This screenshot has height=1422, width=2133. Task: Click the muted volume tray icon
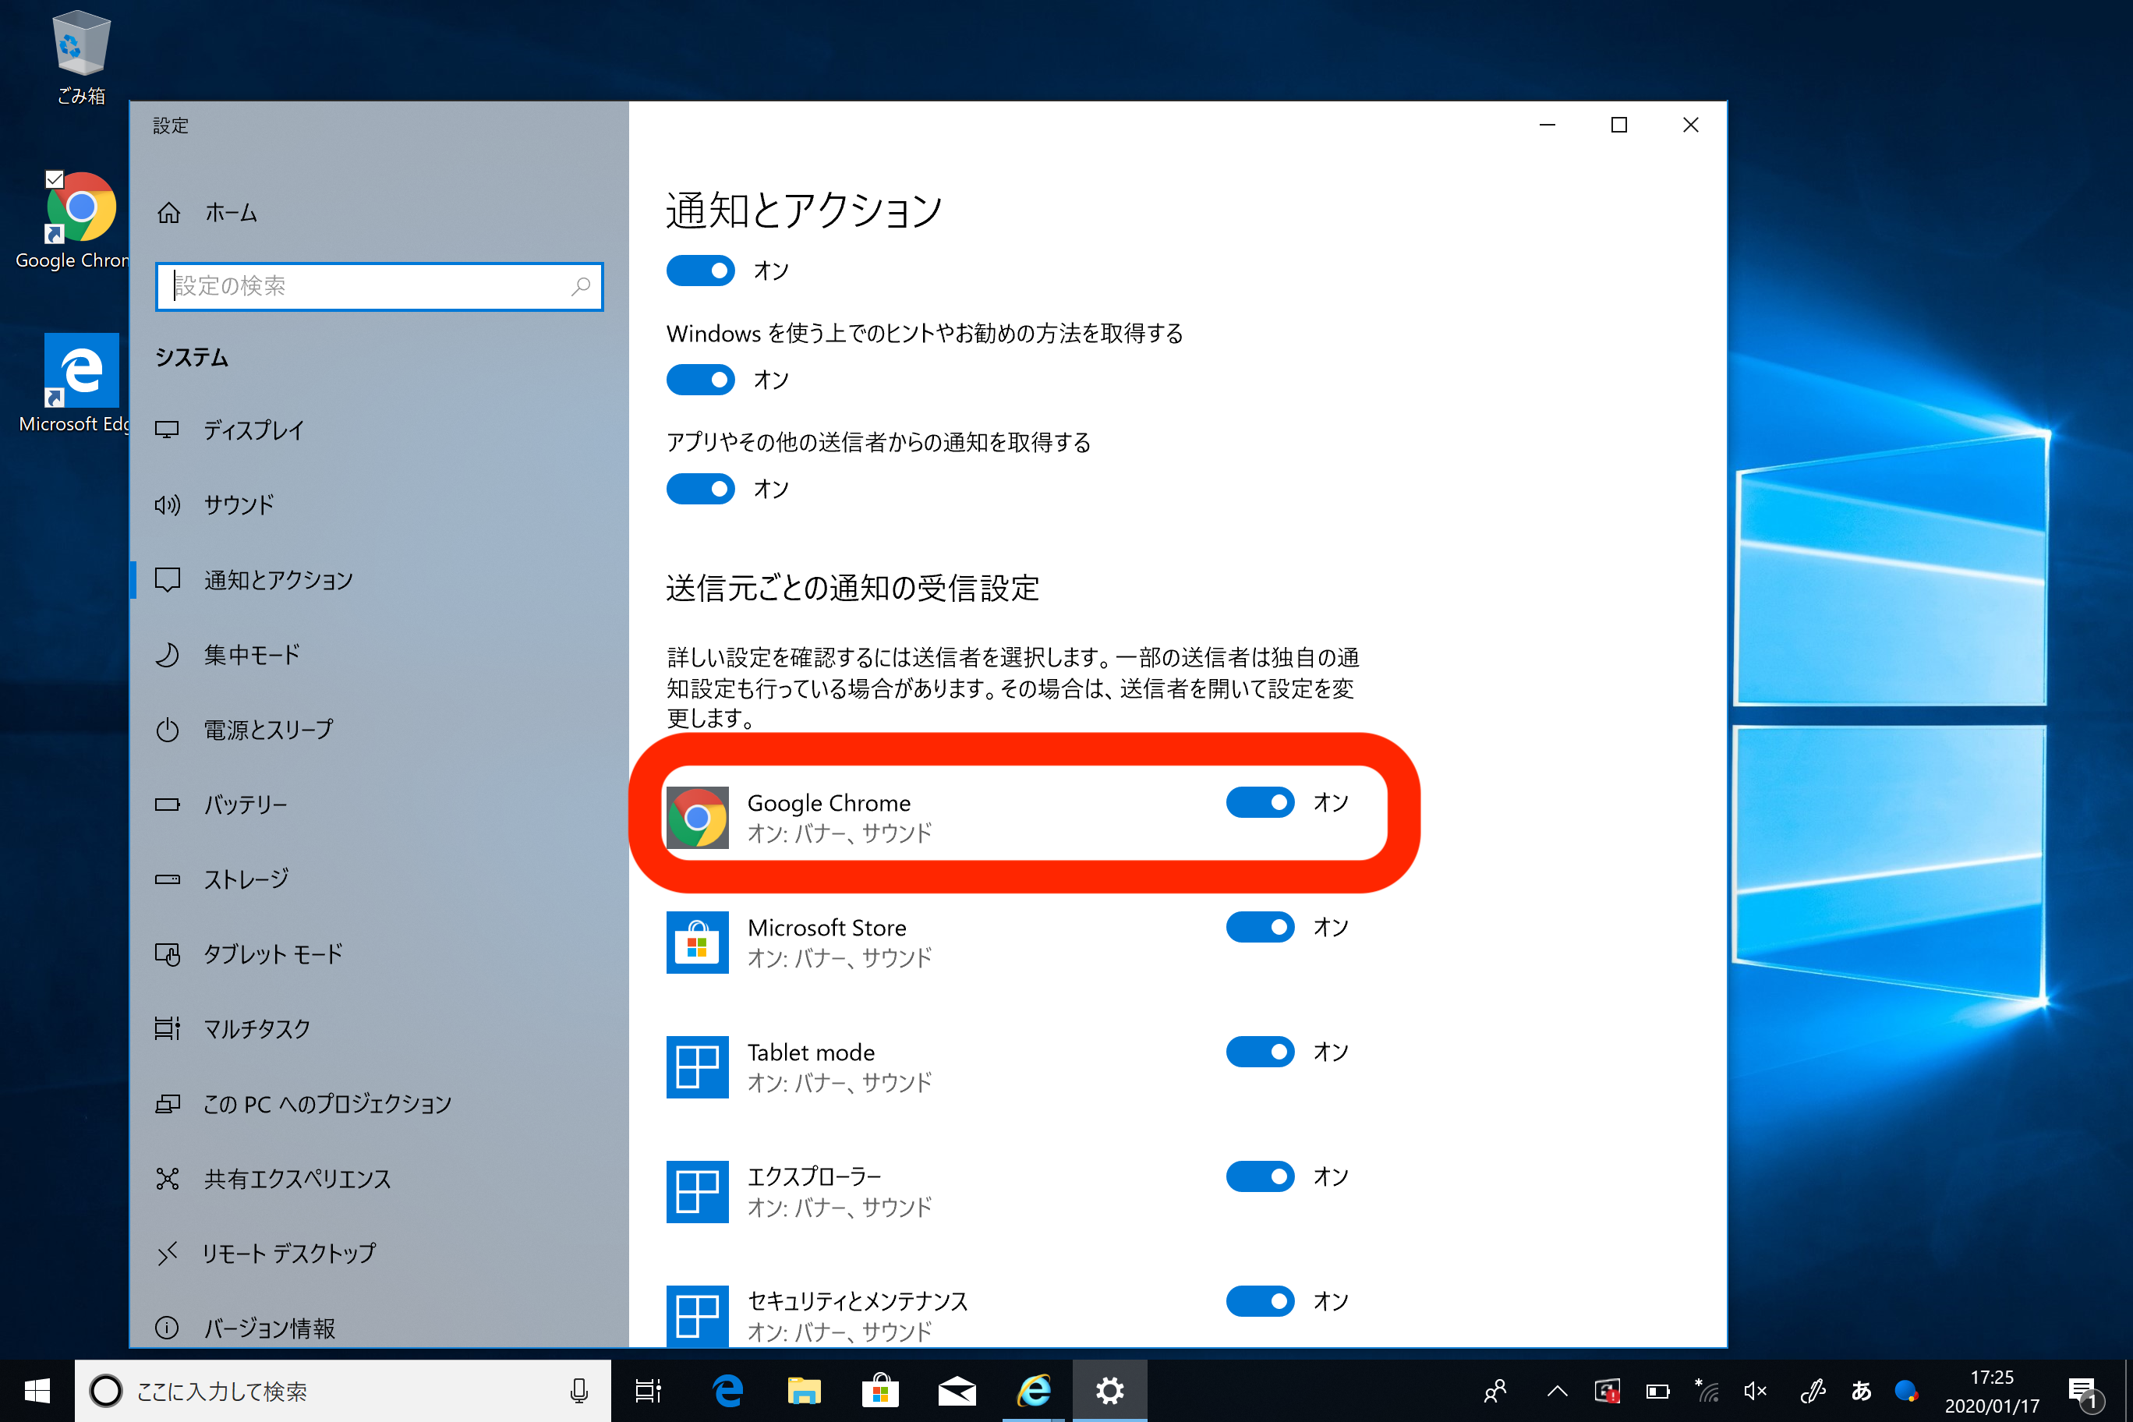point(1756,1391)
